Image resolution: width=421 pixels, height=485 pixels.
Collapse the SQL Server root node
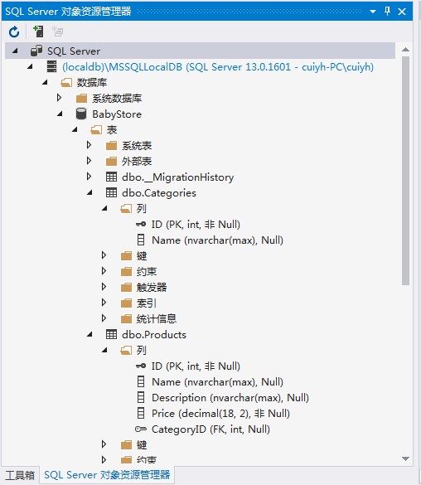point(15,51)
